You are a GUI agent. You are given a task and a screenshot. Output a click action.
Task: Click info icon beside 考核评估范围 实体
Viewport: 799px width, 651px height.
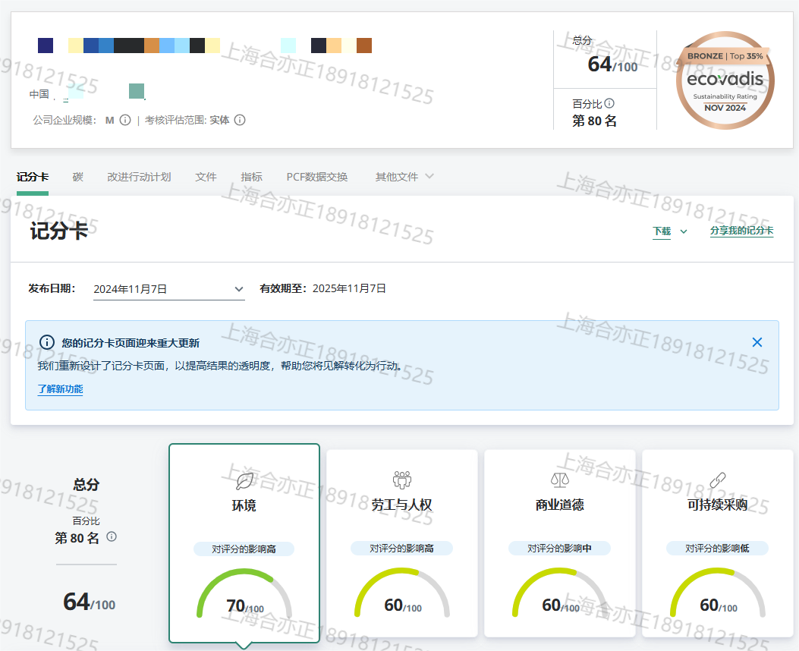[x=240, y=120]
